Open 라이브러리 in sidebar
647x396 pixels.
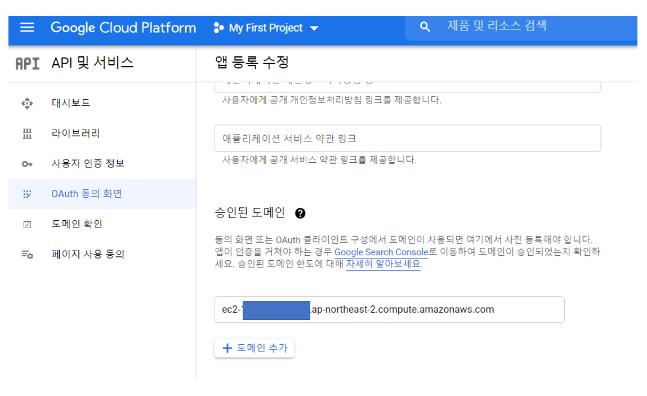click(x=75, y=134)
